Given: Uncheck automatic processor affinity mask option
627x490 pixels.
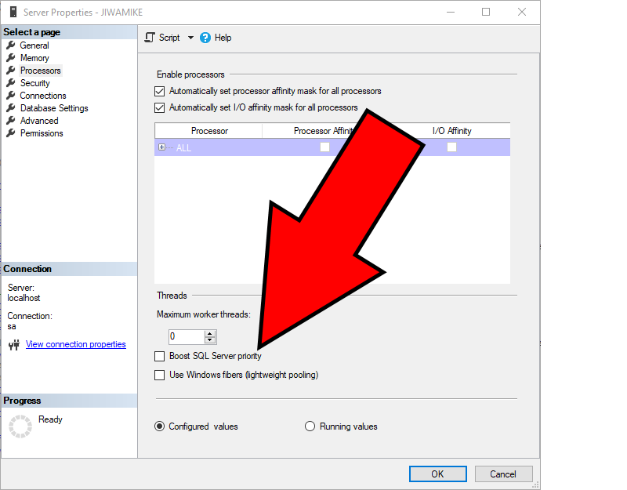Looking at the screenshot, I should (x=160, y=91).
